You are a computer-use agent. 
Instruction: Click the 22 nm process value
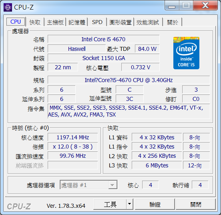tap(63, 67)
